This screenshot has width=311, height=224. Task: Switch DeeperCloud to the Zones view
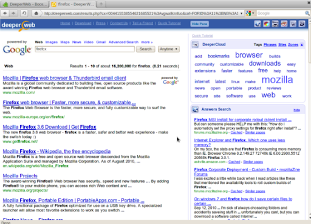pos(293,45)
